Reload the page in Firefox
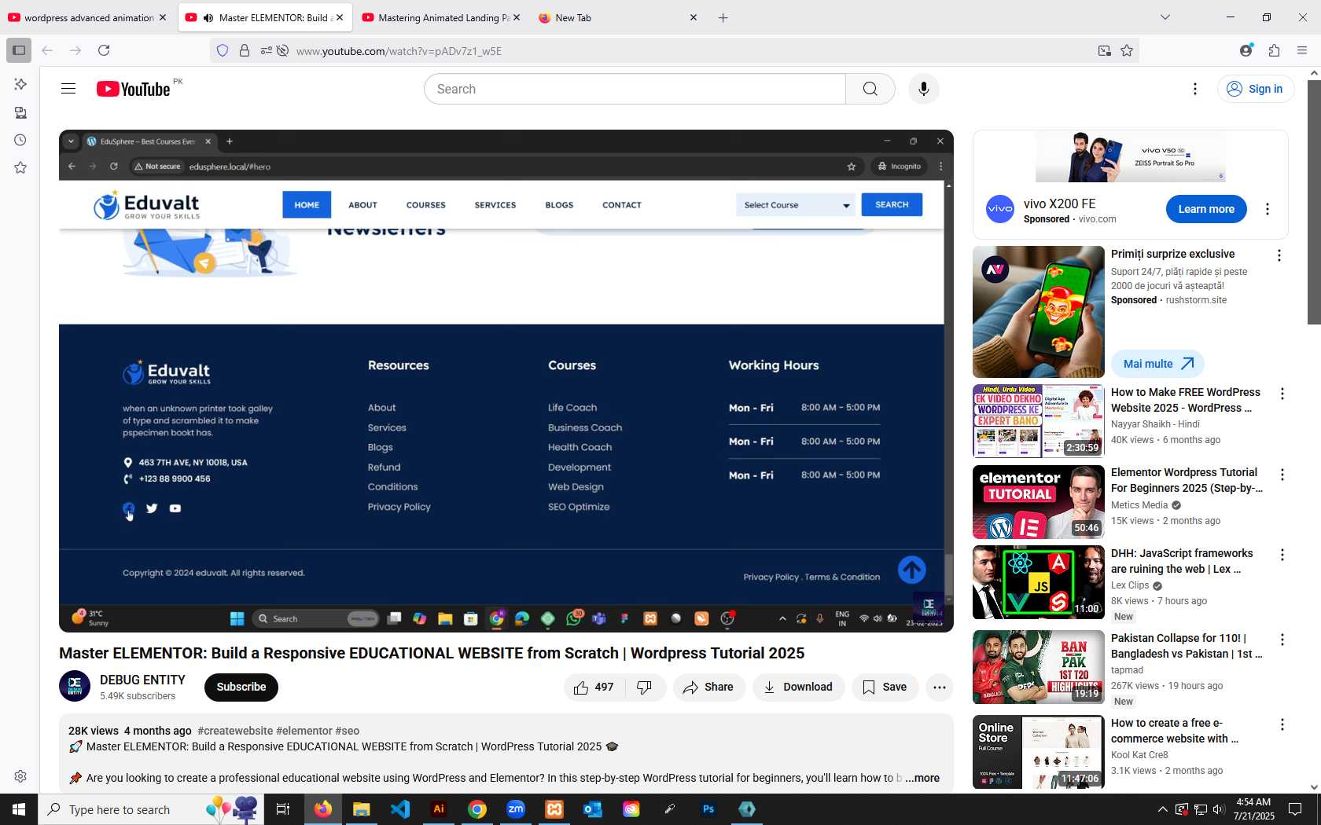1321x825 pixels. click(104, 50)
